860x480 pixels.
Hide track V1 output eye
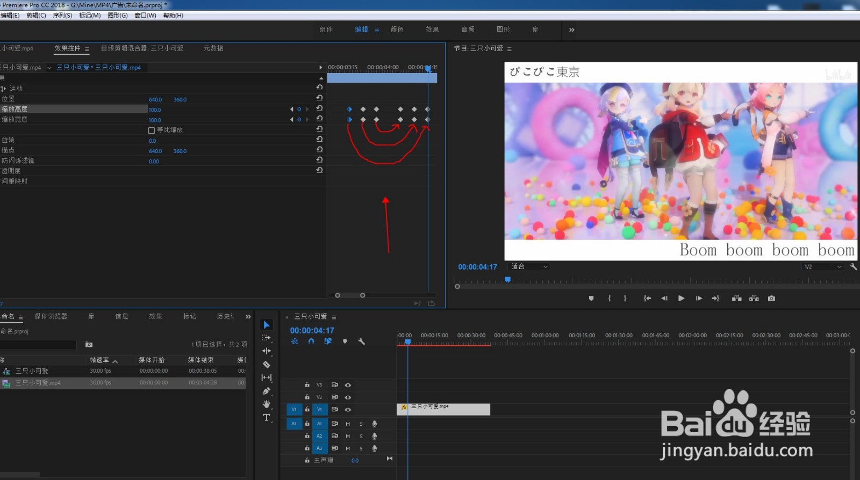(x=348, y=410)
